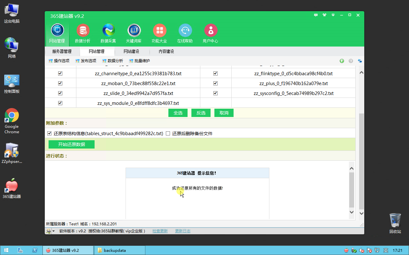Viewport: 409px width, 255px height.
Task: Switch to the 内容建设 tab
Action: click(x=166, y=51)
